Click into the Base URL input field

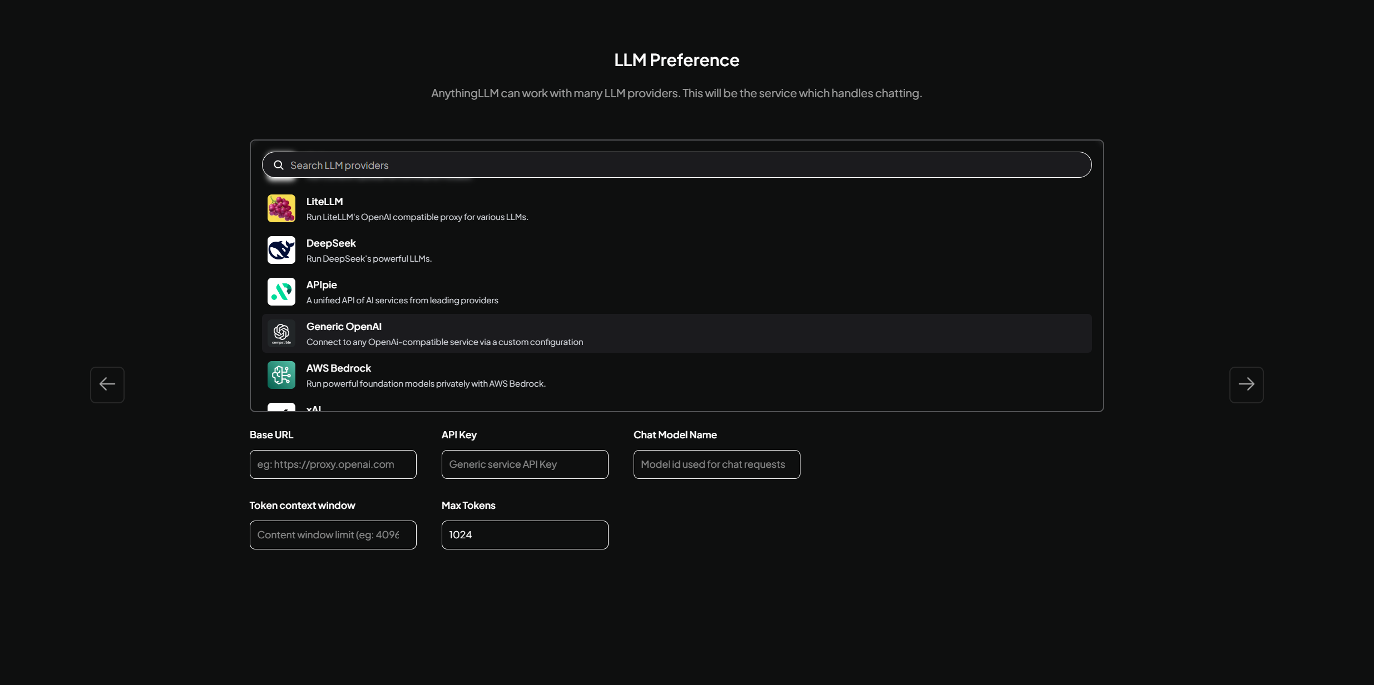point(333,464)
